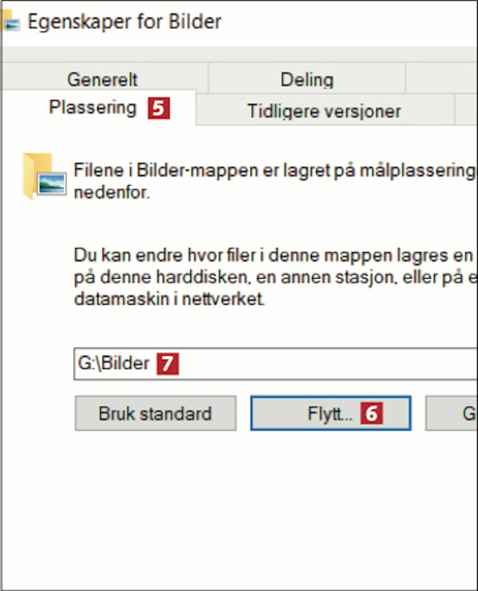The image size is (478, 591).
Task: Click the text starting "Filene i Bilder-mappen"
Action: tap(274, 170)
